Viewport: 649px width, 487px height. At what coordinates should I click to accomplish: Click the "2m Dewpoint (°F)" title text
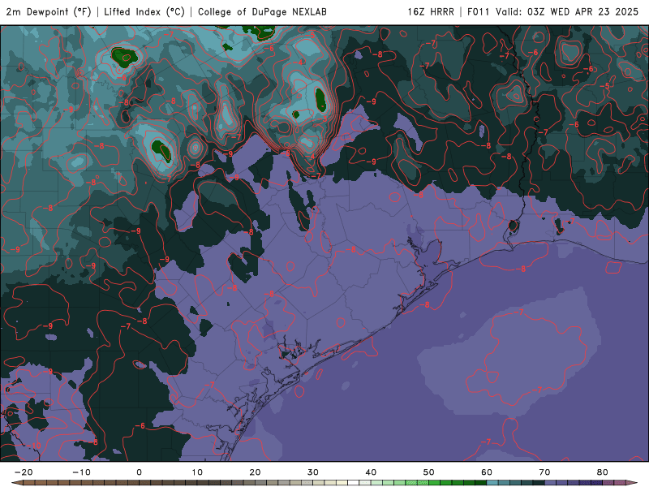click(x=49, y=11)
